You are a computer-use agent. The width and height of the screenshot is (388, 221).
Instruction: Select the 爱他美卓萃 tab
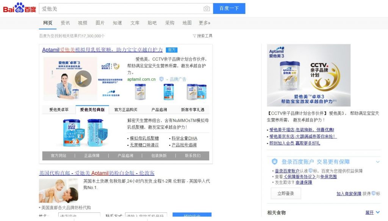point(59,110)
